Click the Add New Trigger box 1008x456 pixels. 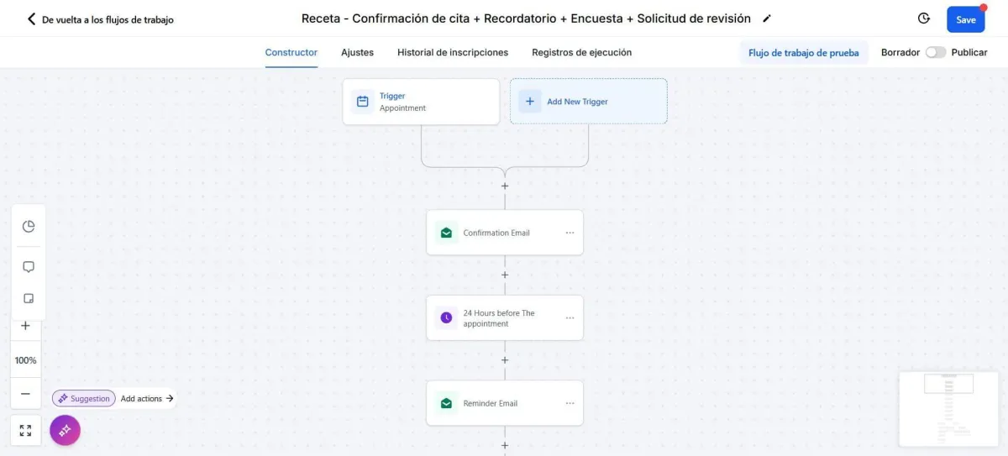(589, 102)
